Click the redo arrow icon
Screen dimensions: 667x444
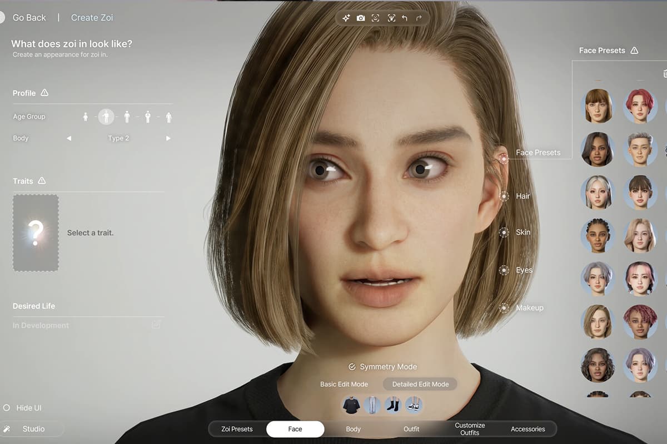click(419, 18)
